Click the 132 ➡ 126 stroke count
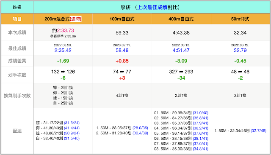 (x=63, y=72)
